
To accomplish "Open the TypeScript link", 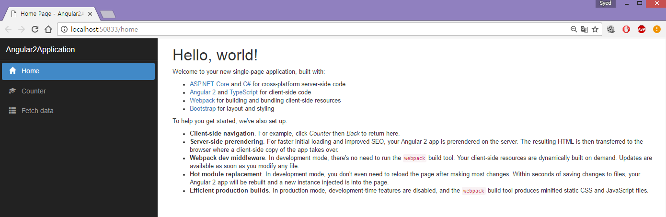I will (x=243, y=92).
